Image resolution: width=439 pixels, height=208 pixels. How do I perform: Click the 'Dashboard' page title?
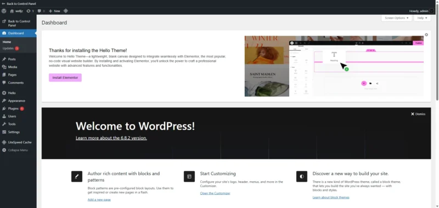pyautogui.click(x=54, y=22)
